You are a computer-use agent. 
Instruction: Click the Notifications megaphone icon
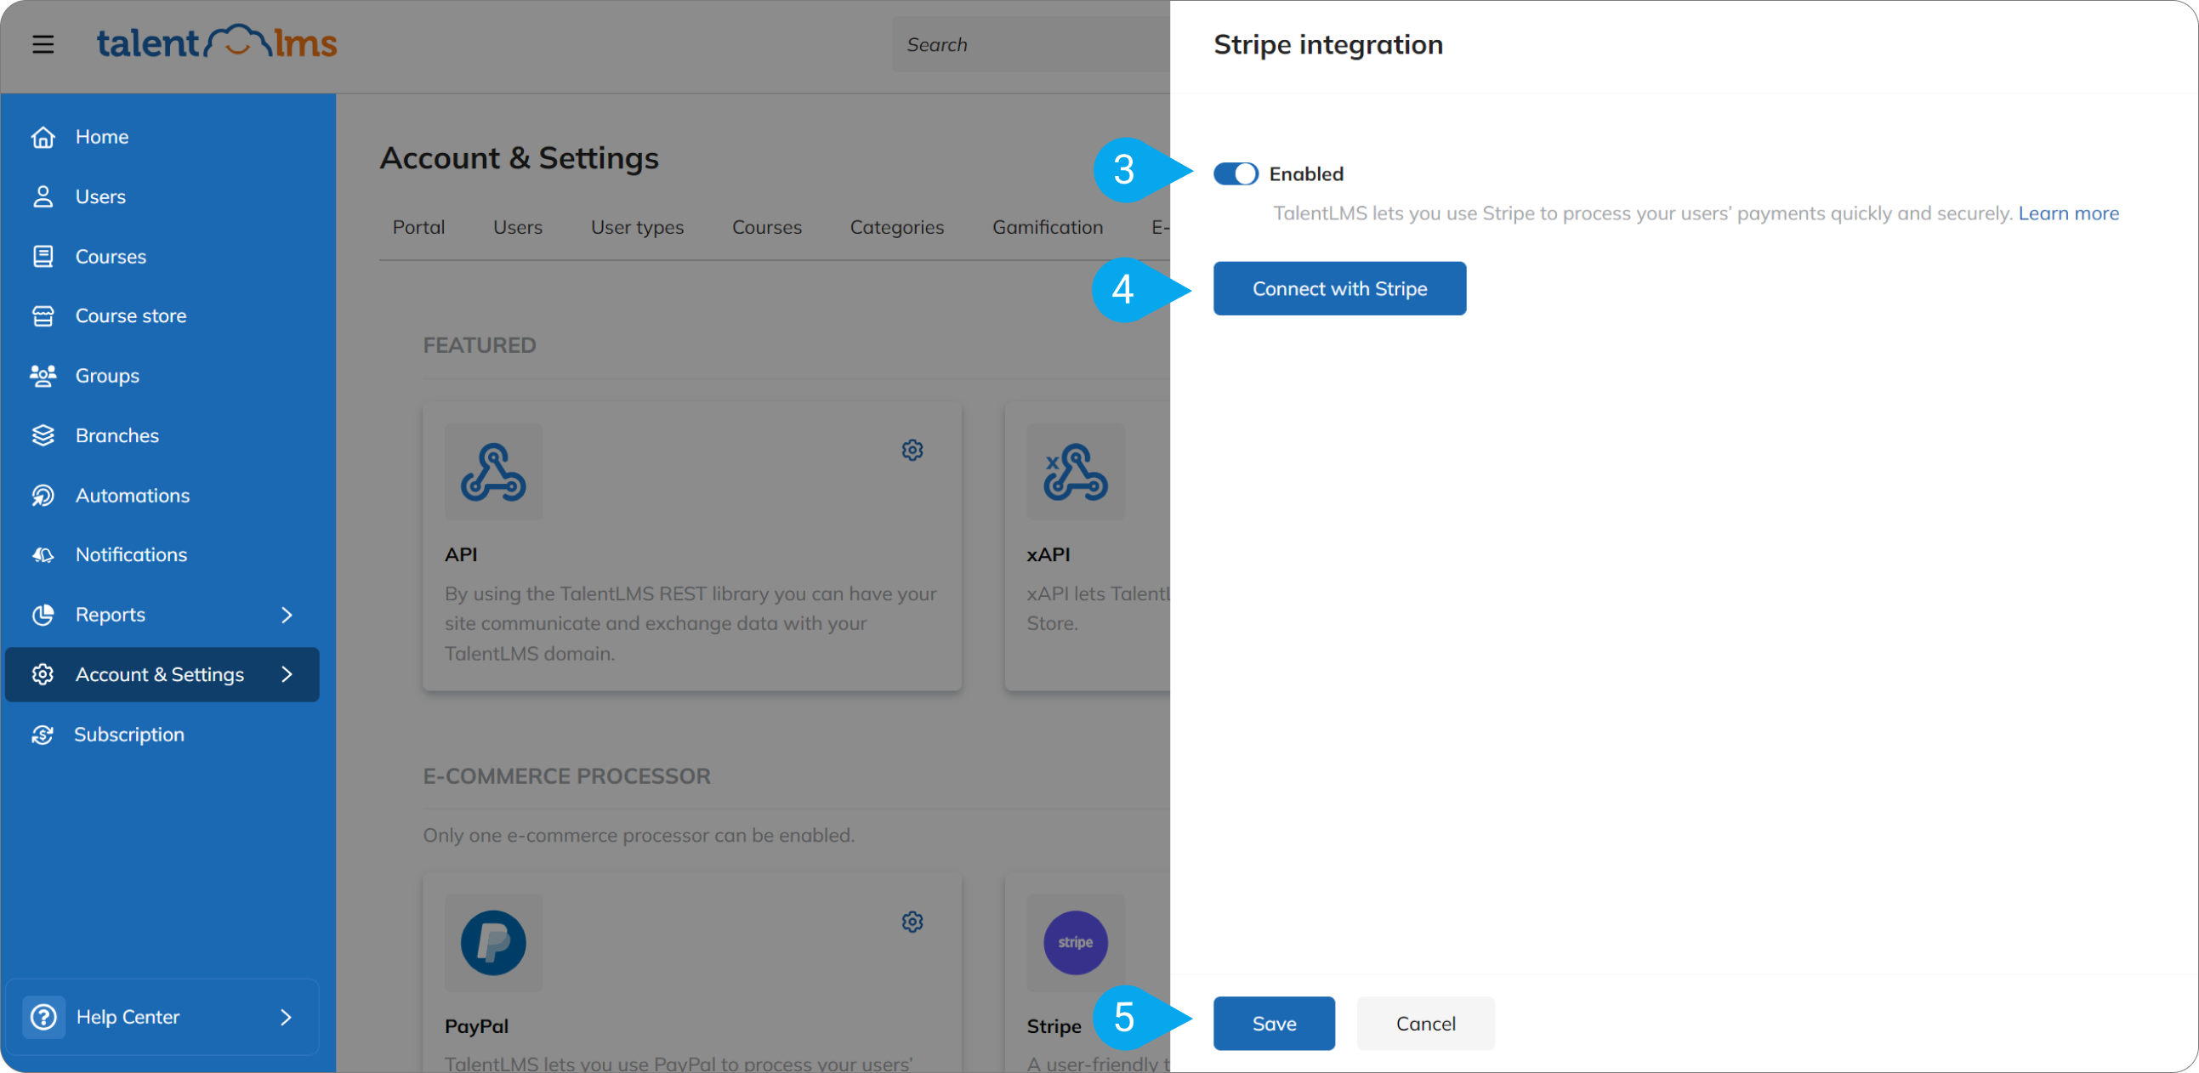pyautogui.click(x=43, y=555)
